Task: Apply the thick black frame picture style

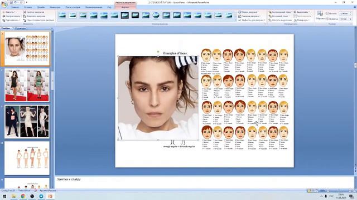Action: tap(135, 15)
